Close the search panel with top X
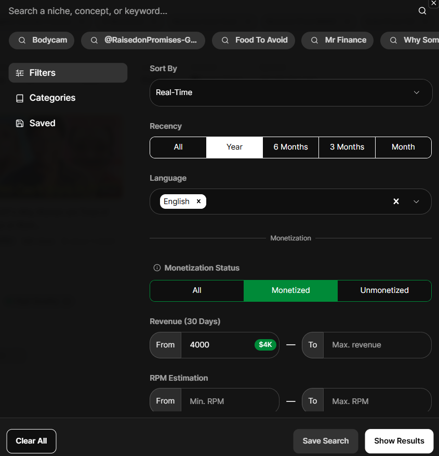The height and width of the screenshot is (456, 439). (433, 3)
